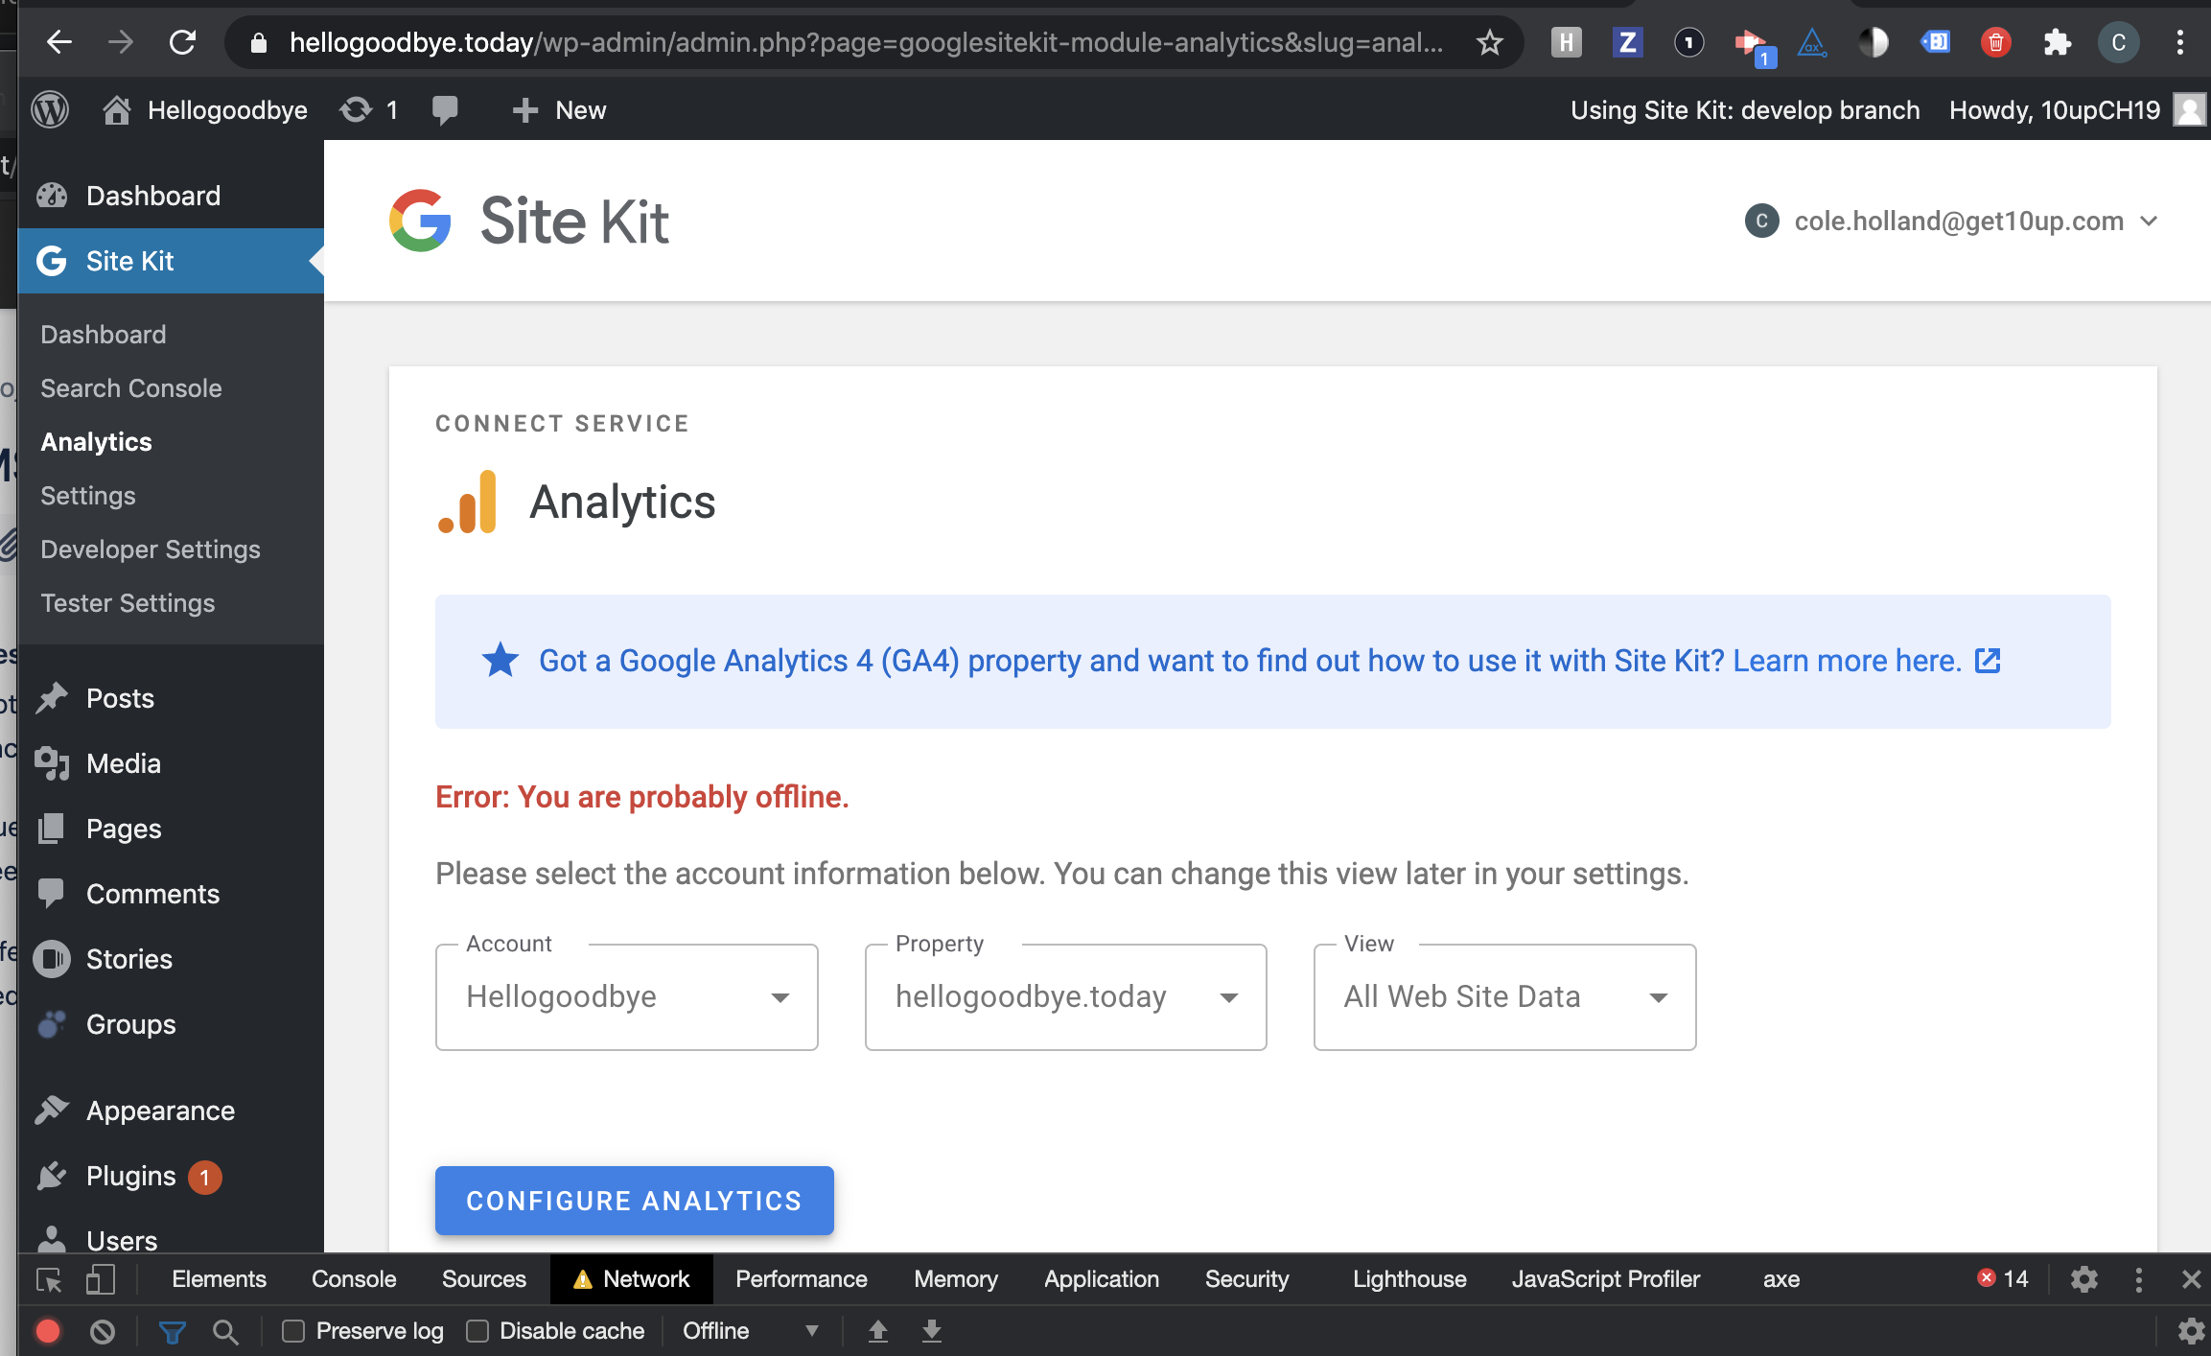Switch to the Security DevTools tab
2211x1356 pixels.
[1247, 1279]
